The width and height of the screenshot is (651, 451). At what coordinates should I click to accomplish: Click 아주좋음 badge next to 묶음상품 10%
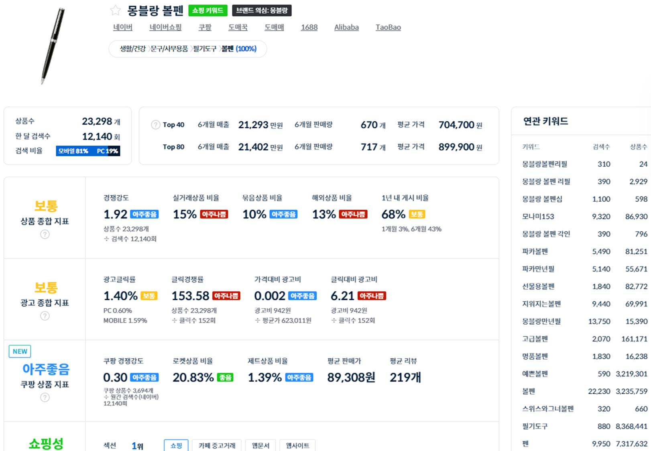point(283,214)
